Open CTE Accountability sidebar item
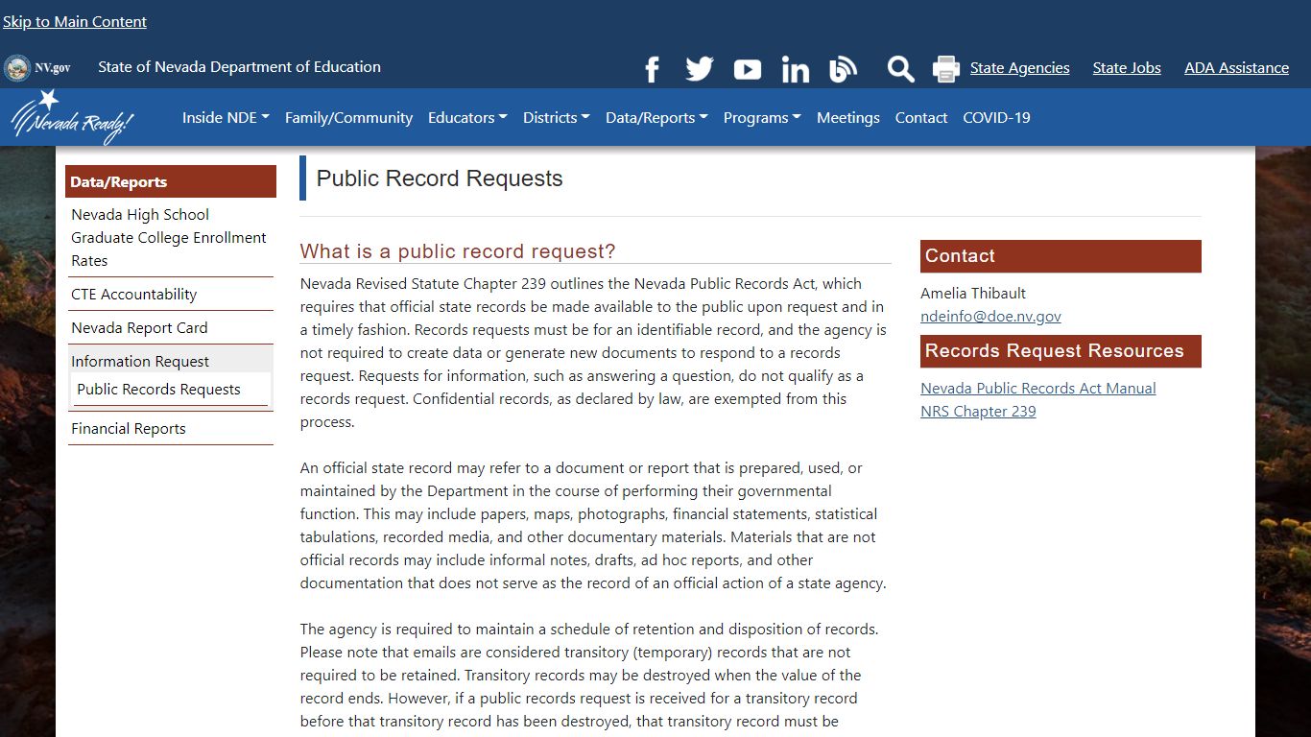 pos(170,294)
